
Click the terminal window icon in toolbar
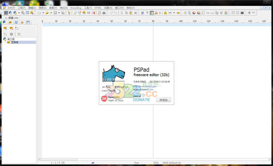pos(242,13)
